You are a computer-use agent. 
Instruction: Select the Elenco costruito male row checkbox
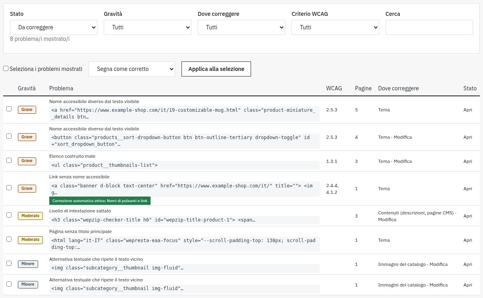pyautogui.click(x=9, y=160)
